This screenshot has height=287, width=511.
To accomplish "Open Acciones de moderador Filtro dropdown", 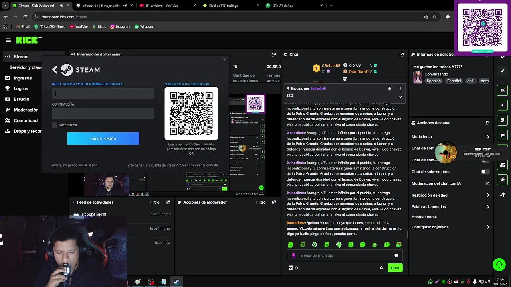I will click(x=261, y=202).
